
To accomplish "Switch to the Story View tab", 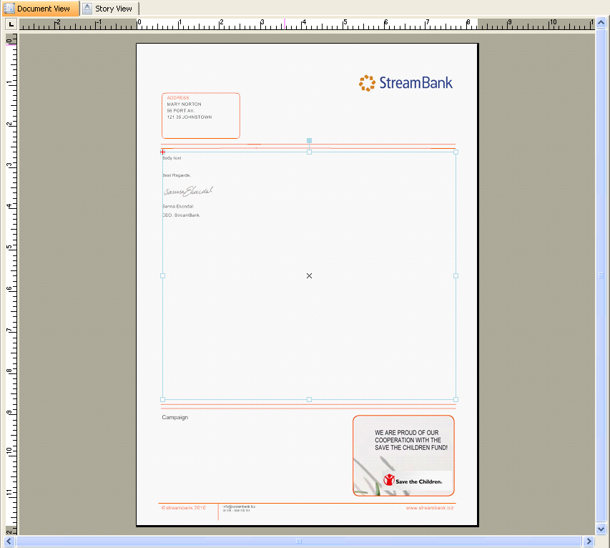I will coord(109,9).
